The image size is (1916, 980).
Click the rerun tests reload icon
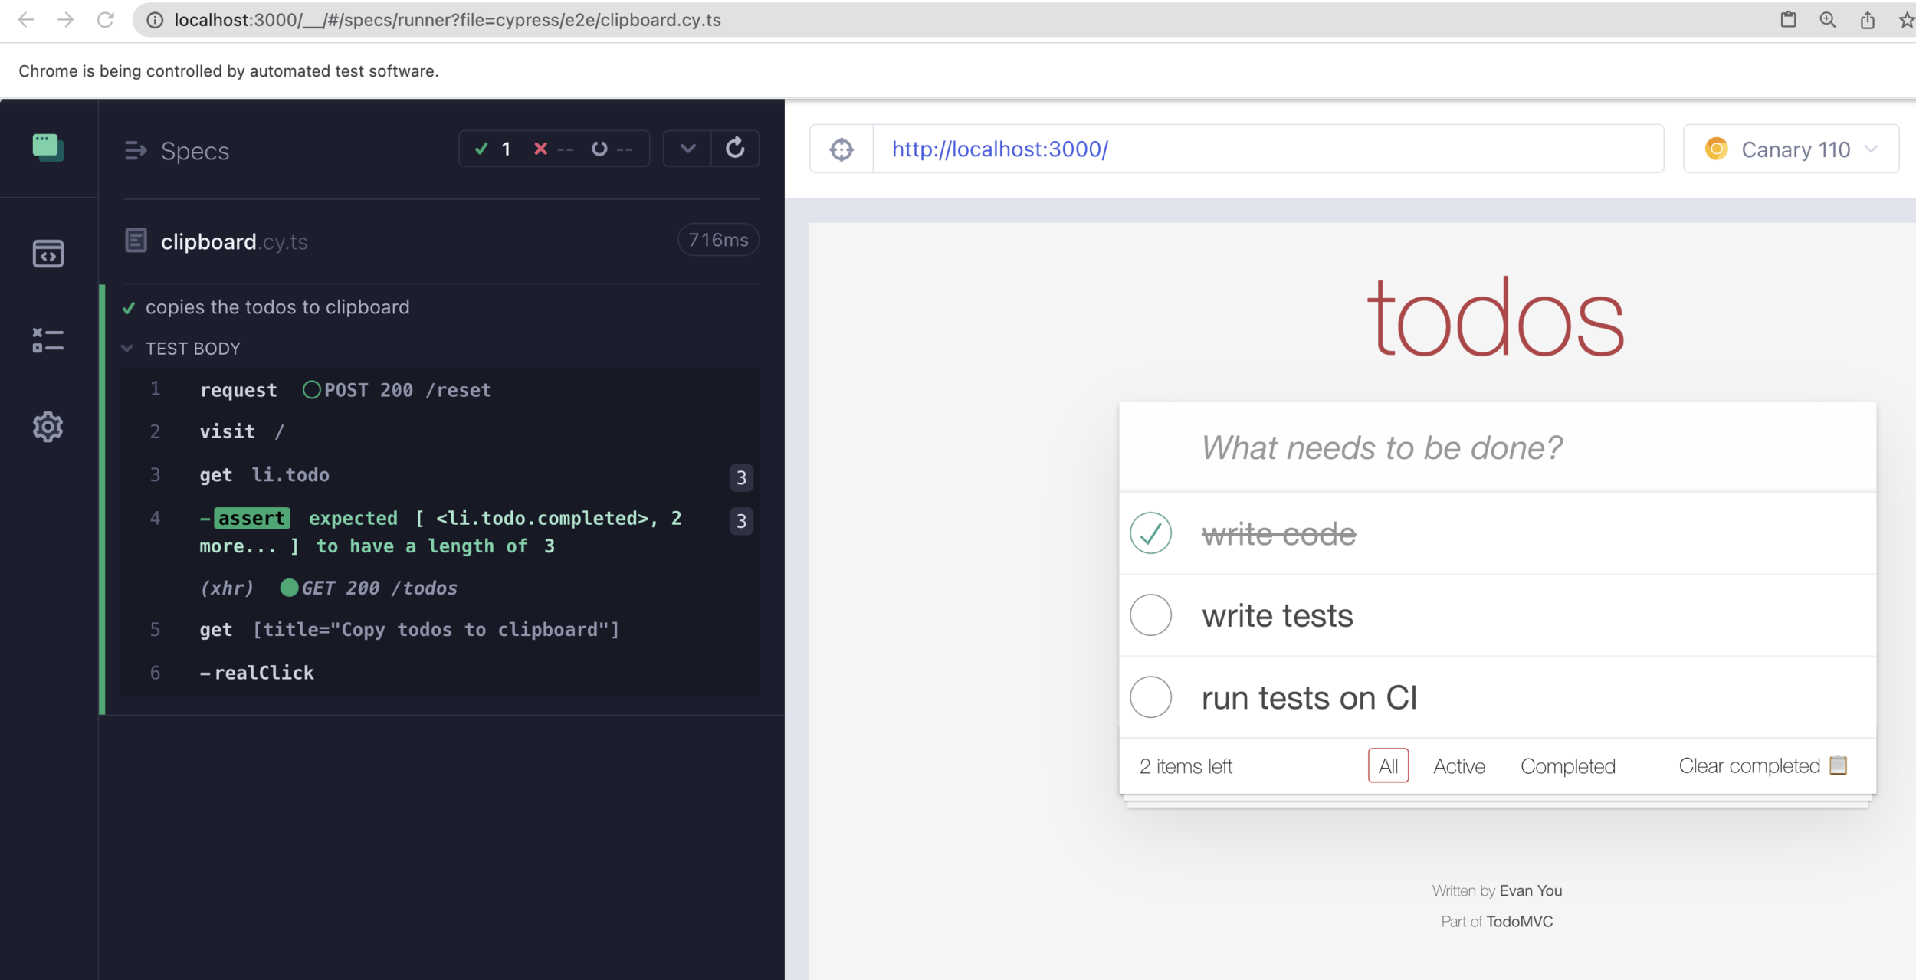tap(735, 148)
